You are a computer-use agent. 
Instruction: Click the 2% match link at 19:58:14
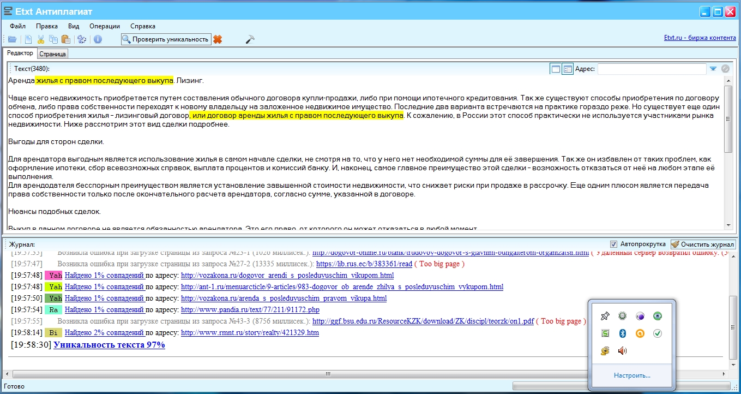click(104, 333)
